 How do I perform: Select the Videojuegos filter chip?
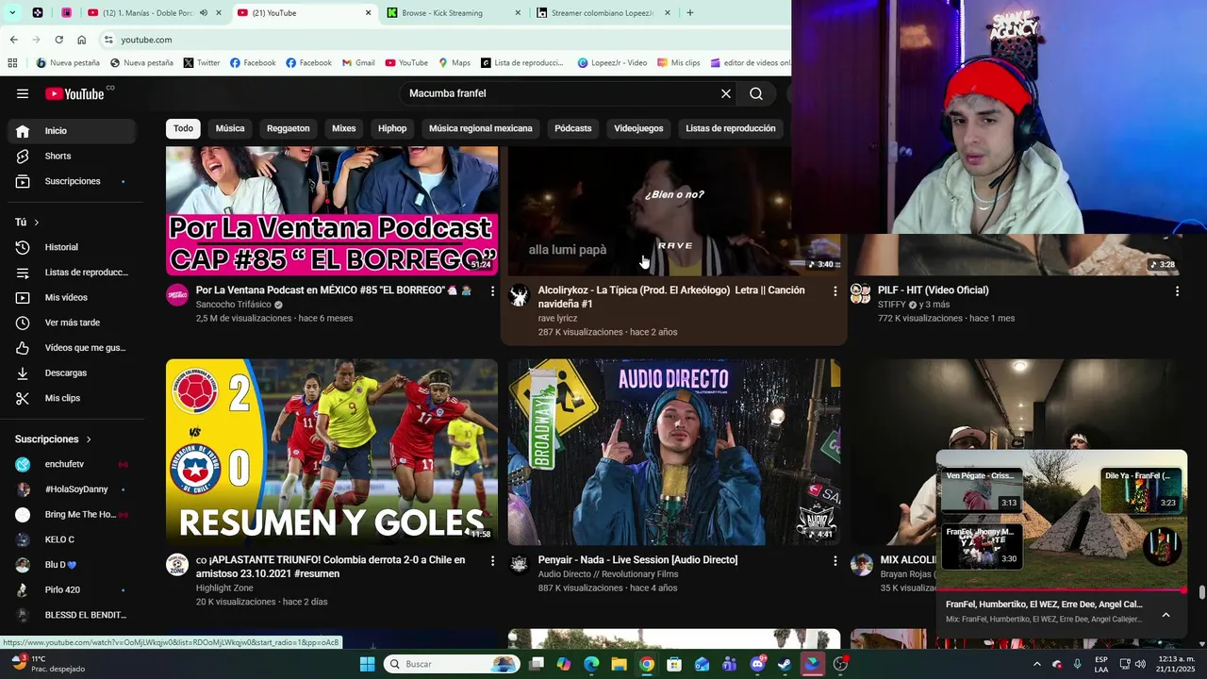coord(638,128)
